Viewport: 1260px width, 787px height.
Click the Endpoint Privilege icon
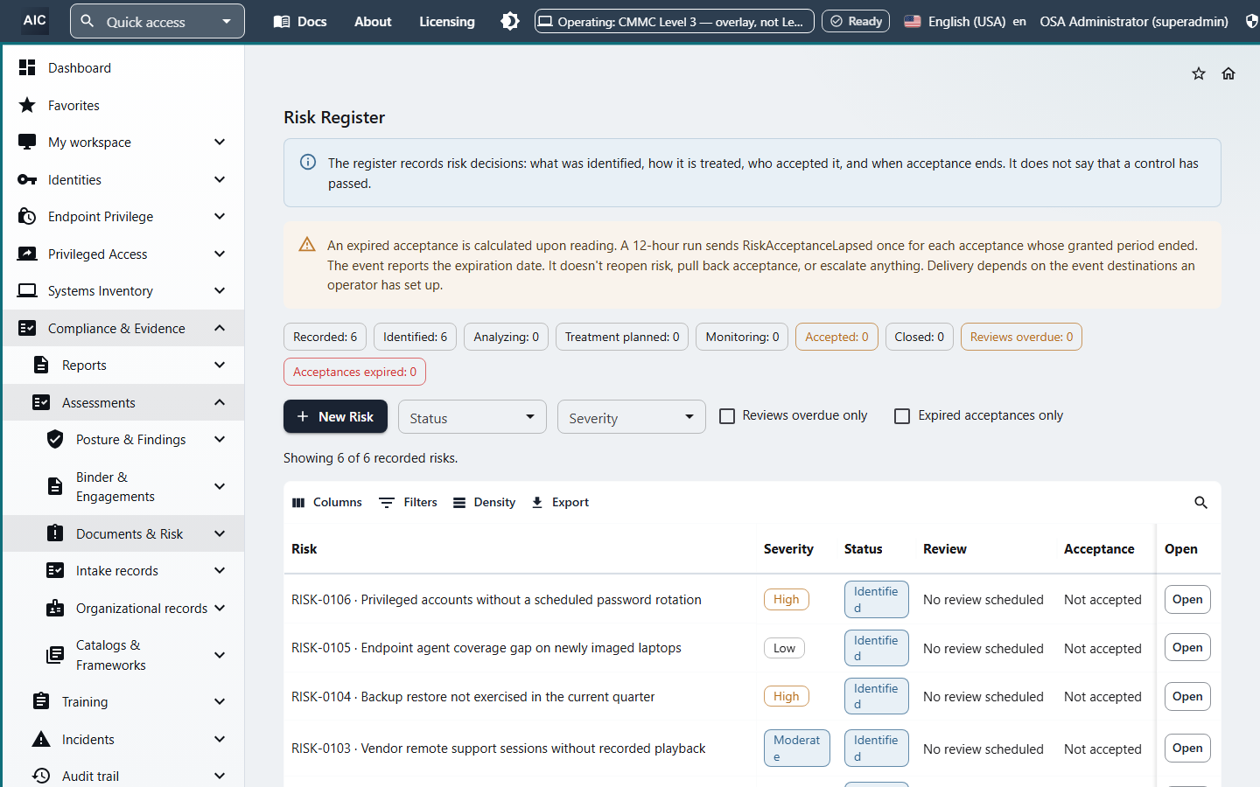point(27,216)
